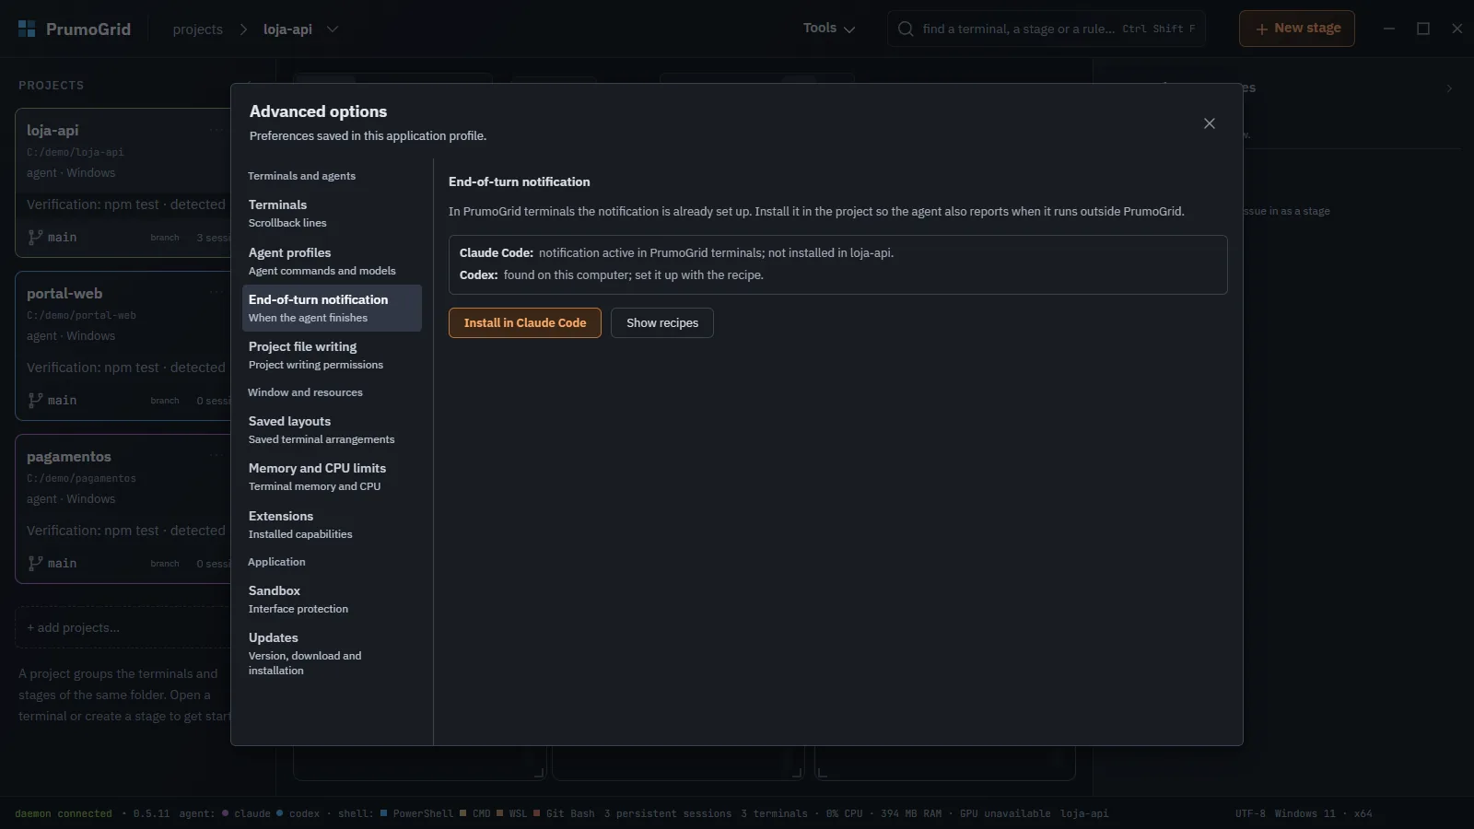Click the PrumoGrid logo icon
This screenshot has height=829, width=1474.
click(27, 29)
